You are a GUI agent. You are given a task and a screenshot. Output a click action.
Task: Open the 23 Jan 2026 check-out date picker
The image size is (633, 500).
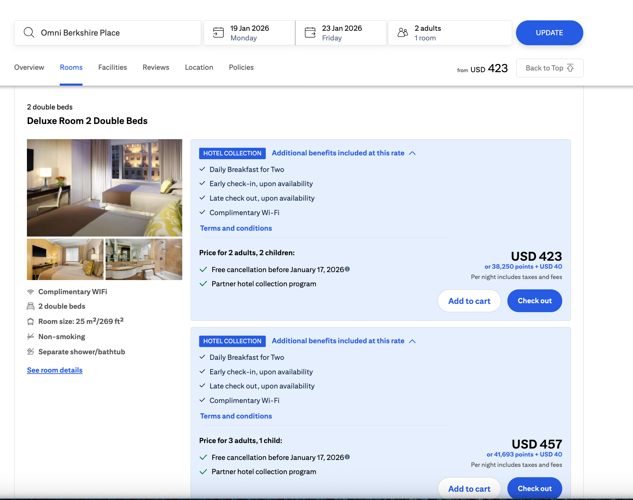341,33
